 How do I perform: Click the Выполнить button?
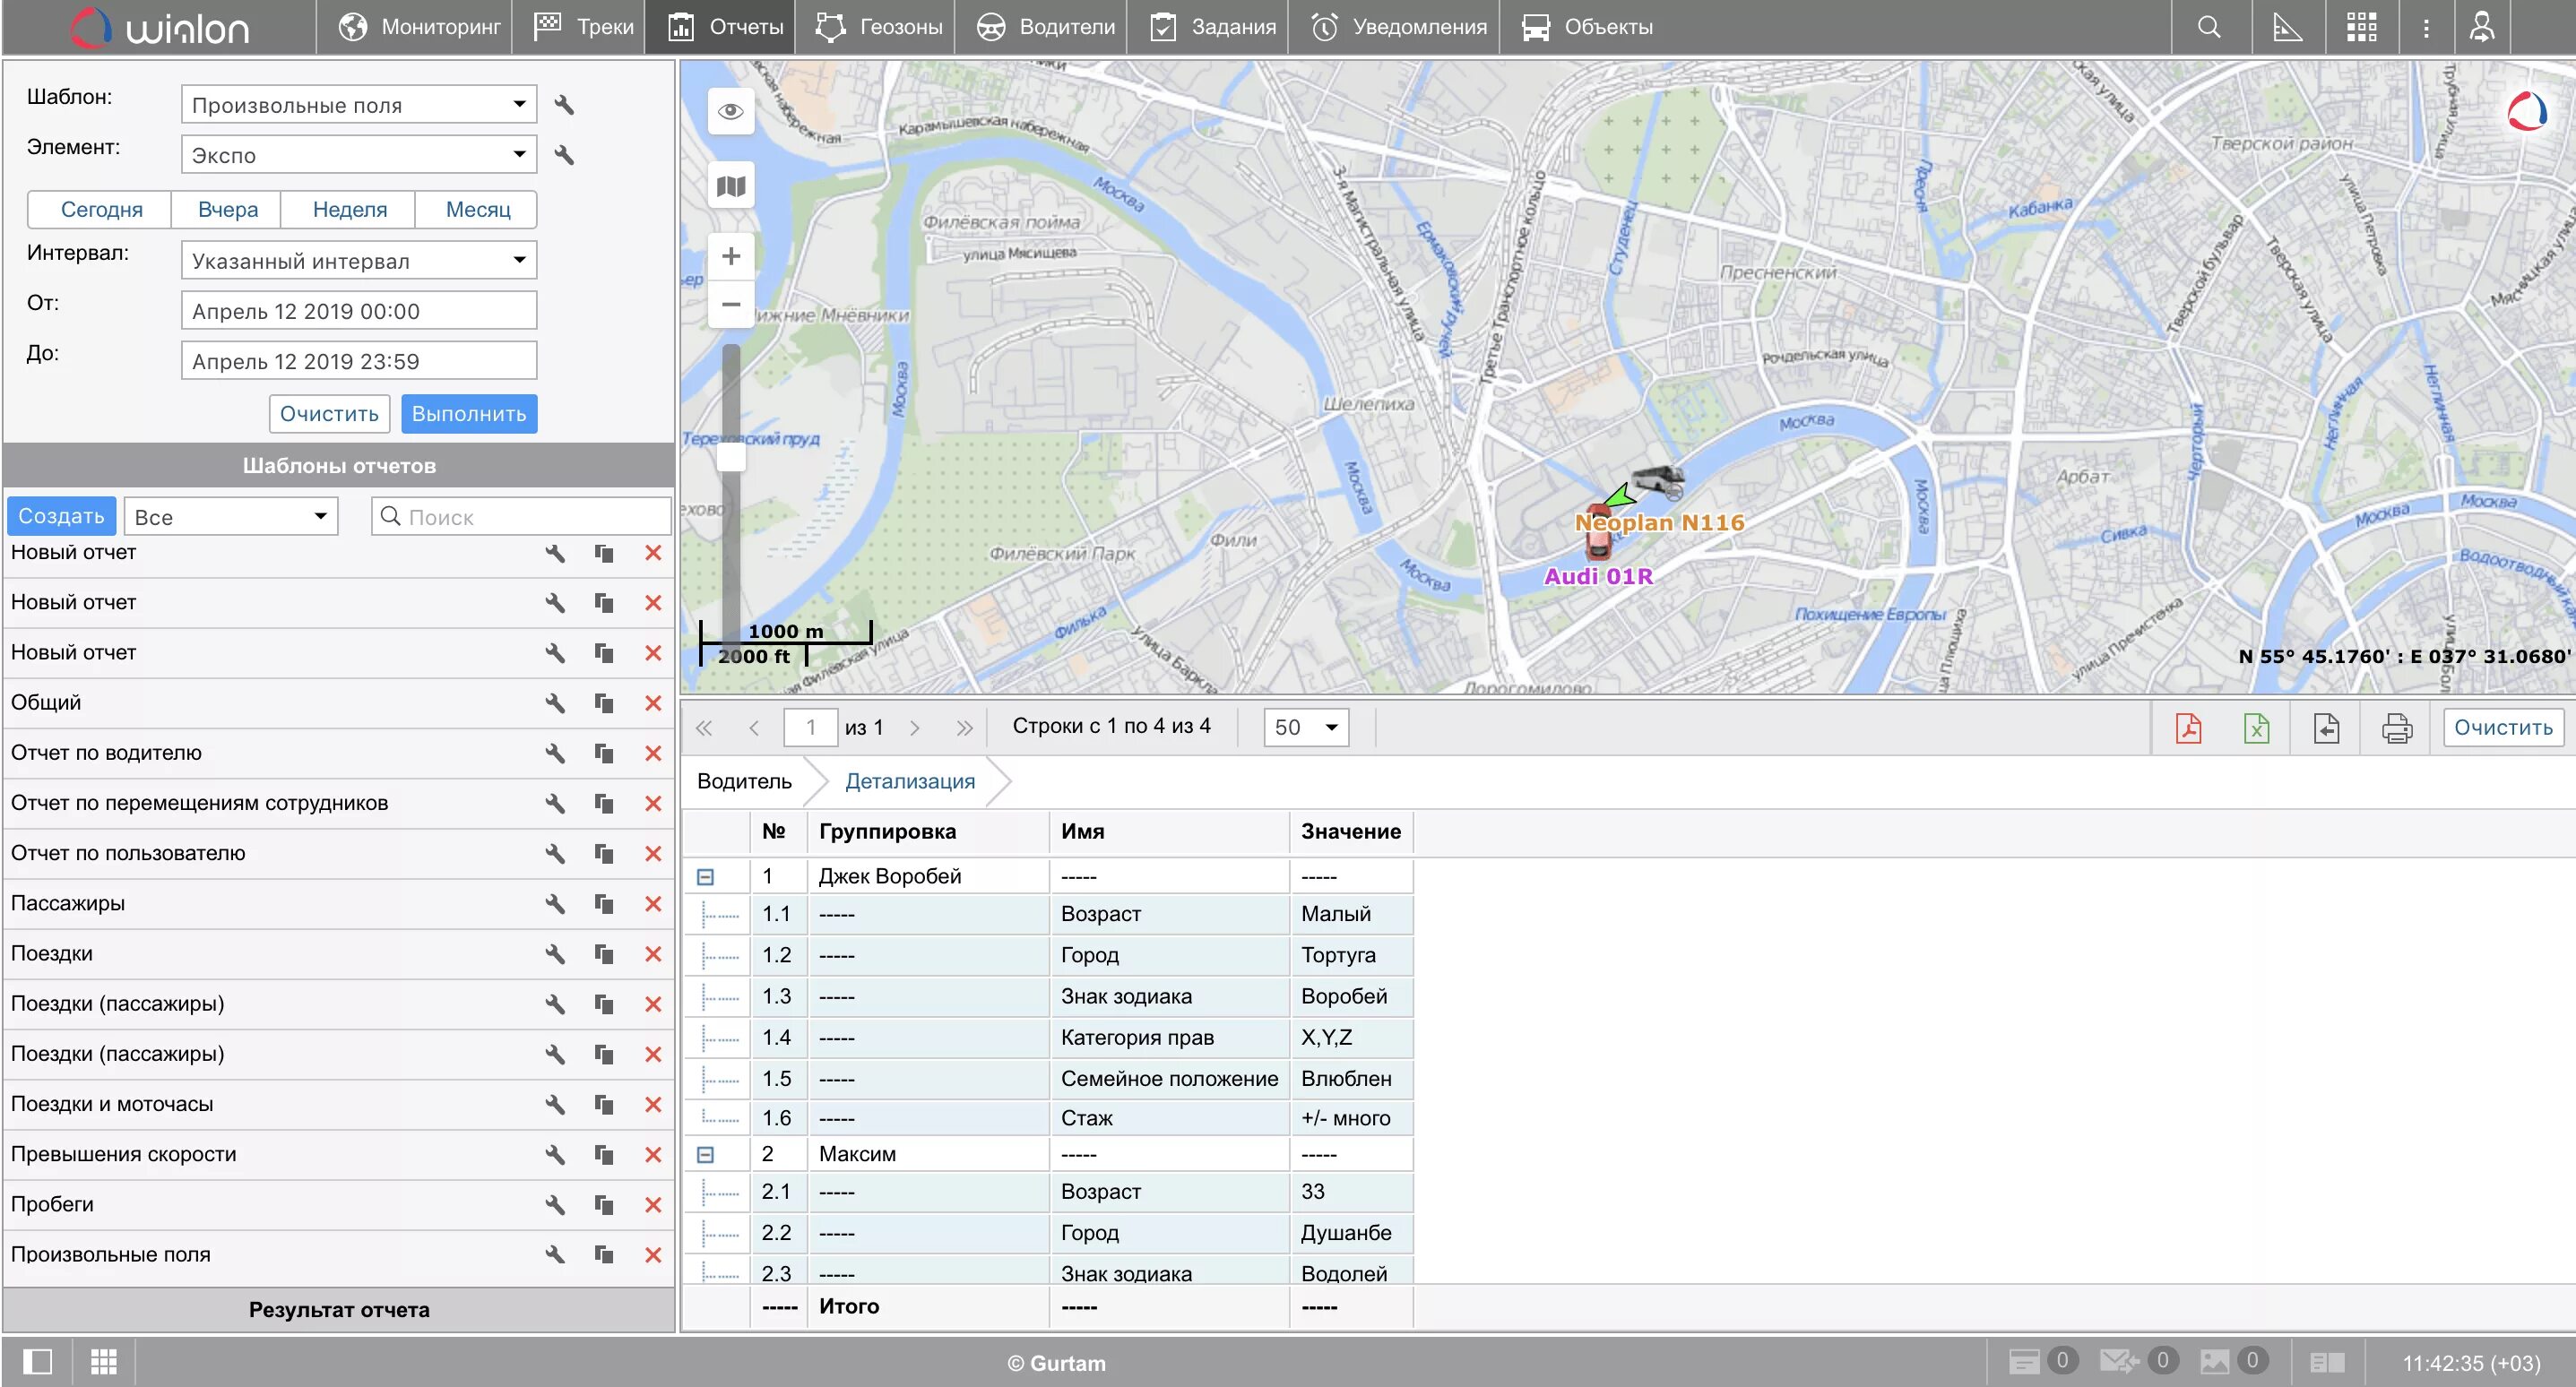coord(468,413)
